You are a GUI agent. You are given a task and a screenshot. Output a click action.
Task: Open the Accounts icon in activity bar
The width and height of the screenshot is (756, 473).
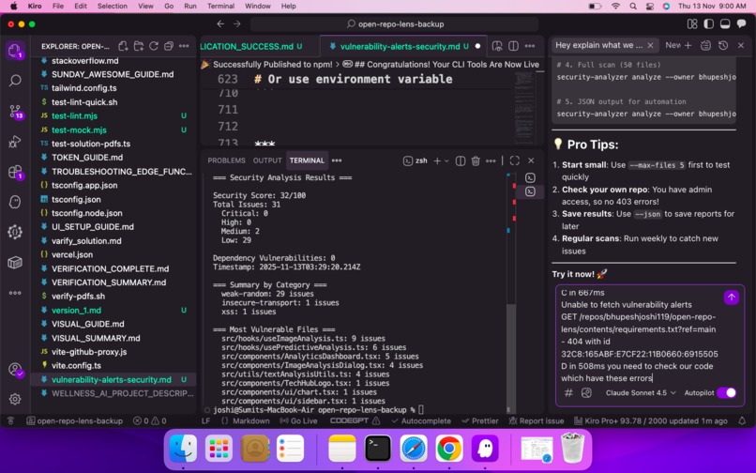click(x=15, y=370)
